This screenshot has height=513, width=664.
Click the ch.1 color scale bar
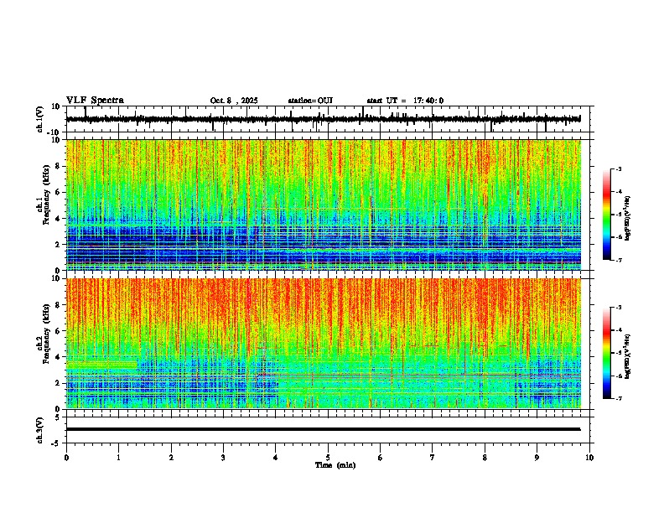pos(607,215)
